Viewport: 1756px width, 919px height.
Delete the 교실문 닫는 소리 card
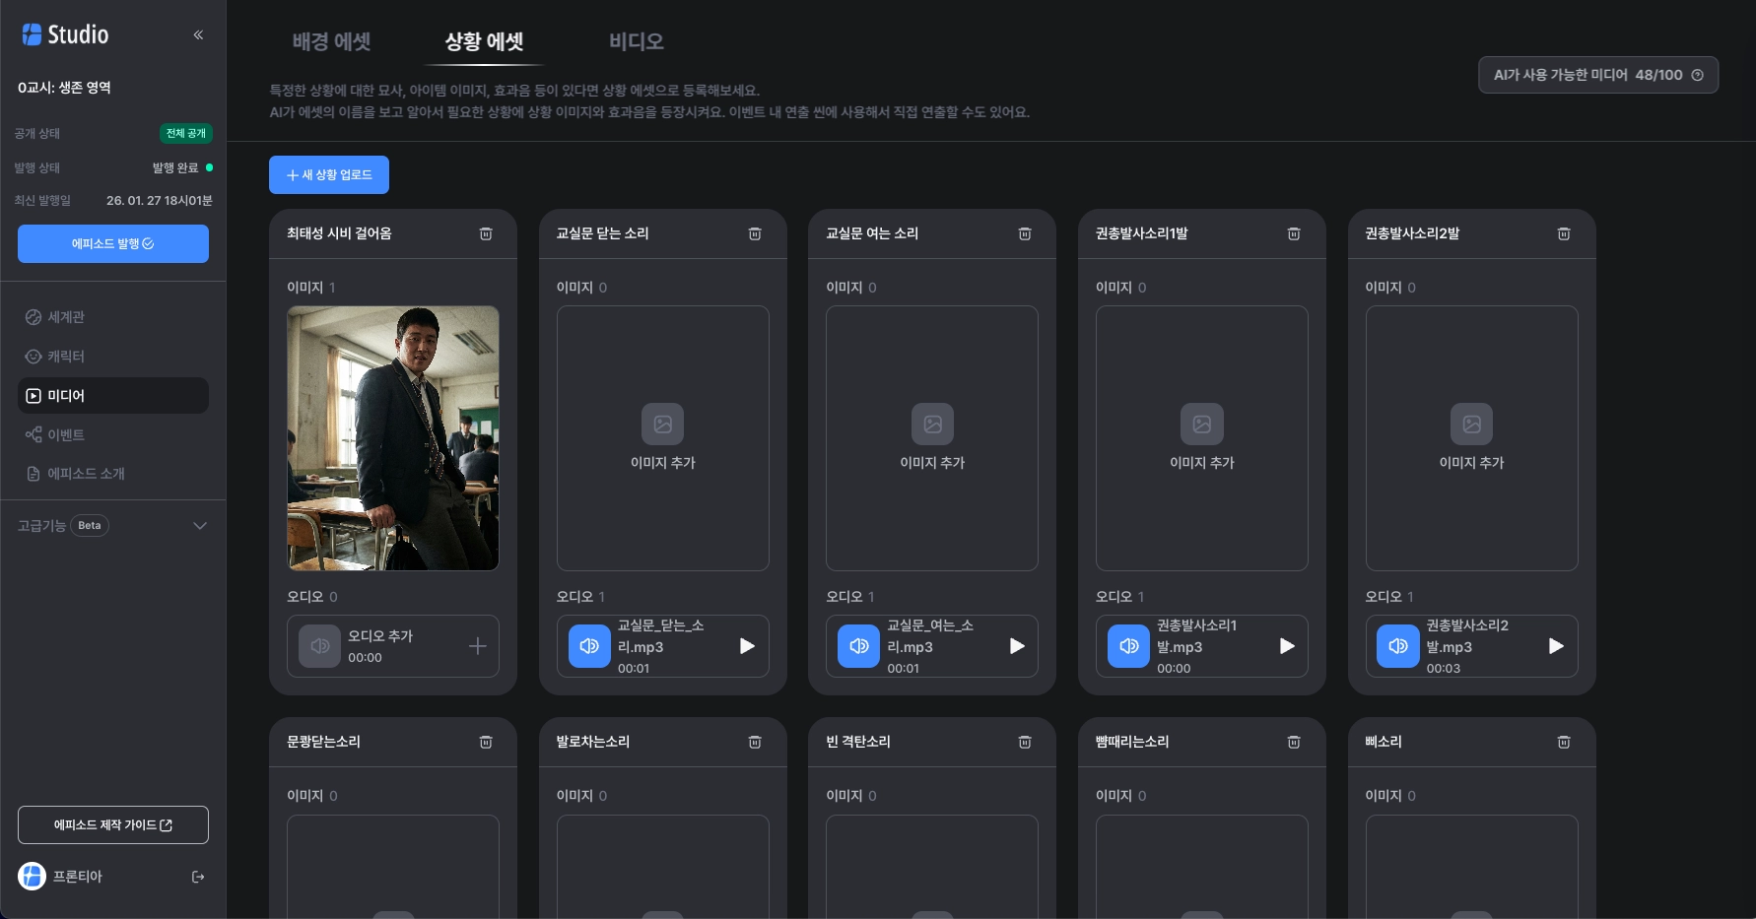tap(755, 233)
